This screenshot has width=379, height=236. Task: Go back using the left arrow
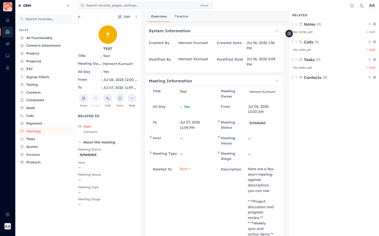click(79, 17)
